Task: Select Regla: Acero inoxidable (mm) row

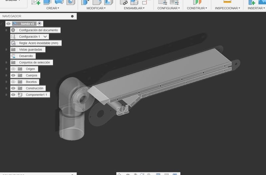Action: [x=36, y=43]
